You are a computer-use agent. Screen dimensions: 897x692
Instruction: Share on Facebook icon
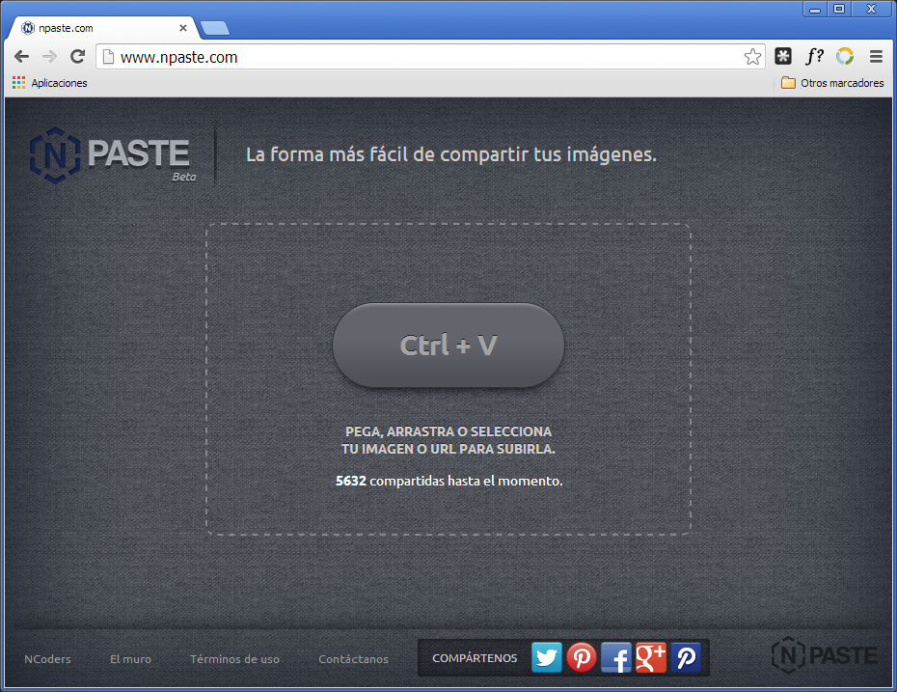pyautogui.click(x=616, y=657)
